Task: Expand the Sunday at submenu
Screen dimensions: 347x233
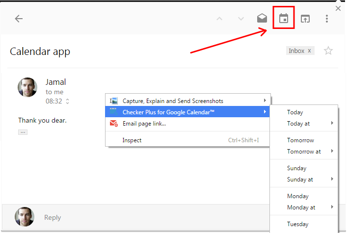Action: [304, 179]
